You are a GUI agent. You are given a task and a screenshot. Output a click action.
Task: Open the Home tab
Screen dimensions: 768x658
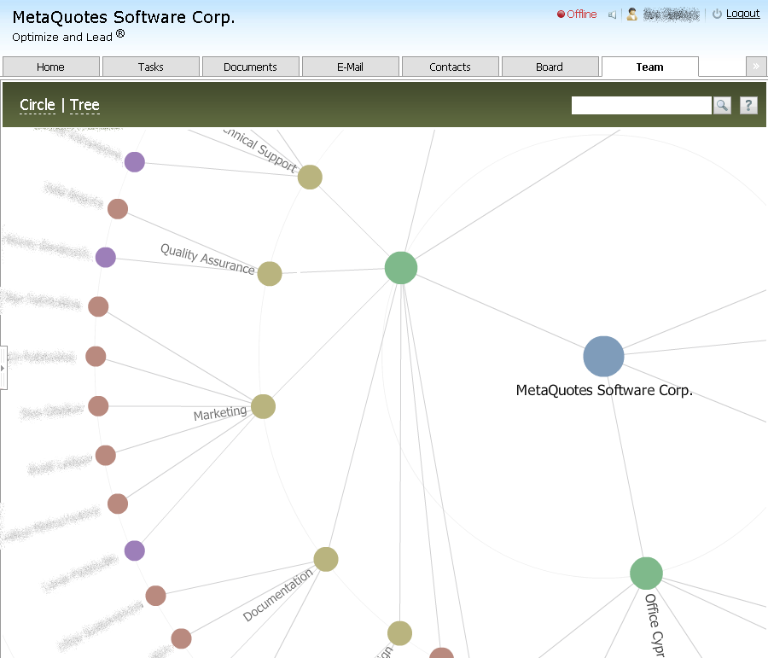point(51,67)
